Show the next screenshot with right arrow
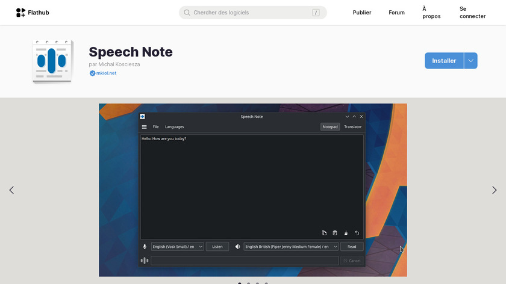This screenshot has width=506, height=284. (494, 190)
